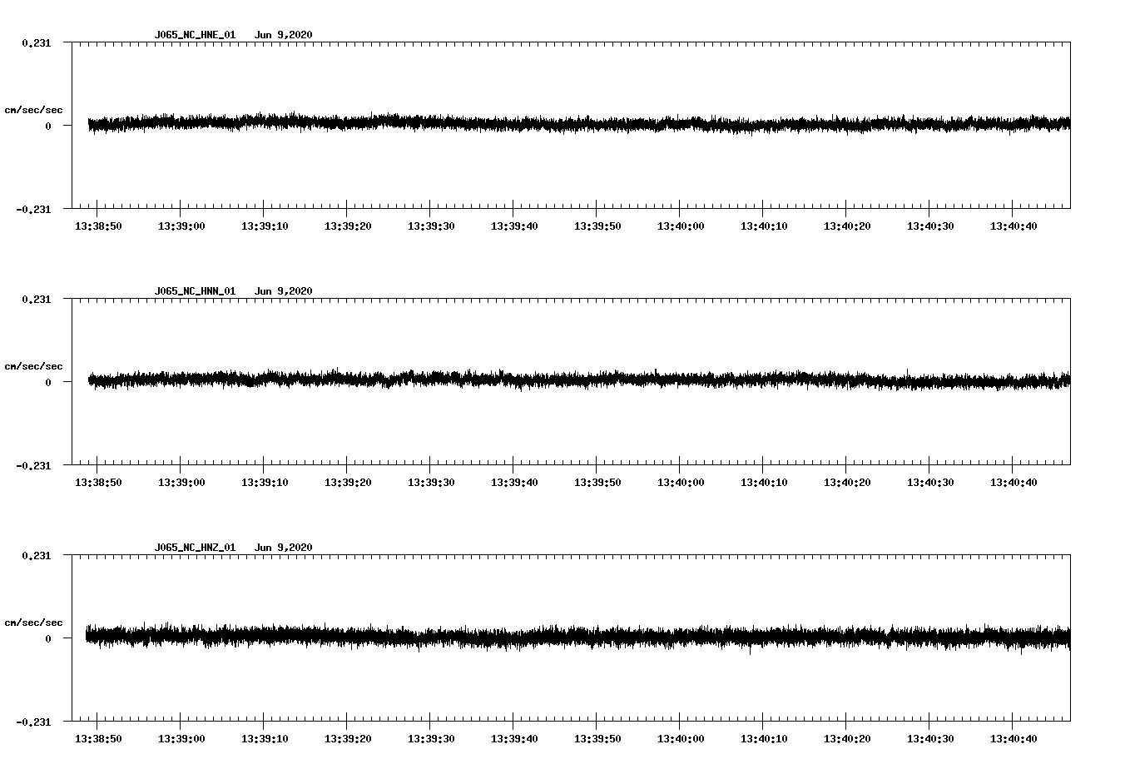Select the Jun 9,2020 date on HNZ plot

pos(284,548)
